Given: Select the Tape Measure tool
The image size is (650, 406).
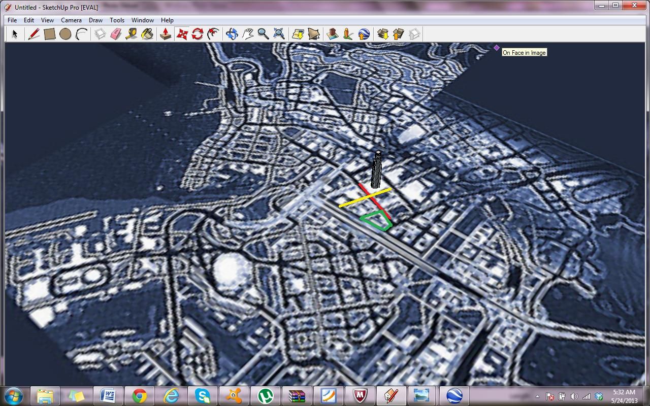Looking at the screenshot, I should point(132,34).
